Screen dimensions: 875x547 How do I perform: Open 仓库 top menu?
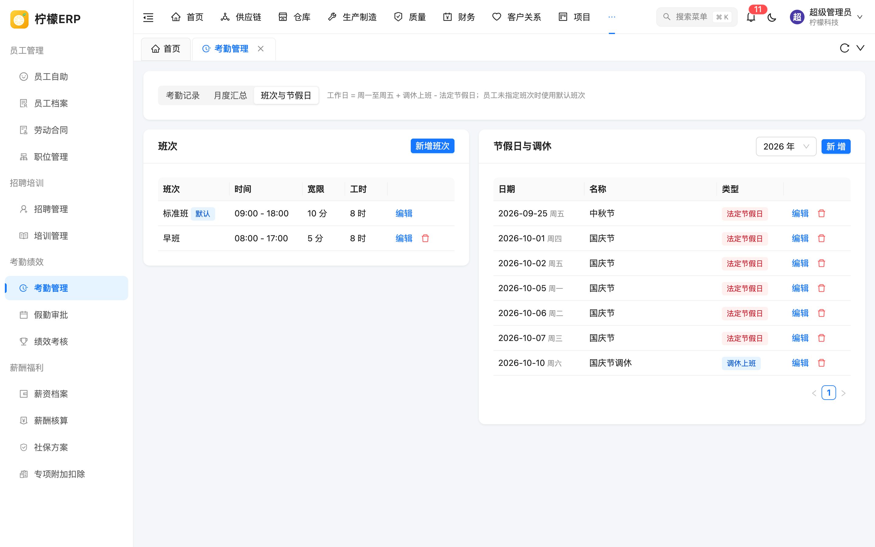tap(294, 17)
